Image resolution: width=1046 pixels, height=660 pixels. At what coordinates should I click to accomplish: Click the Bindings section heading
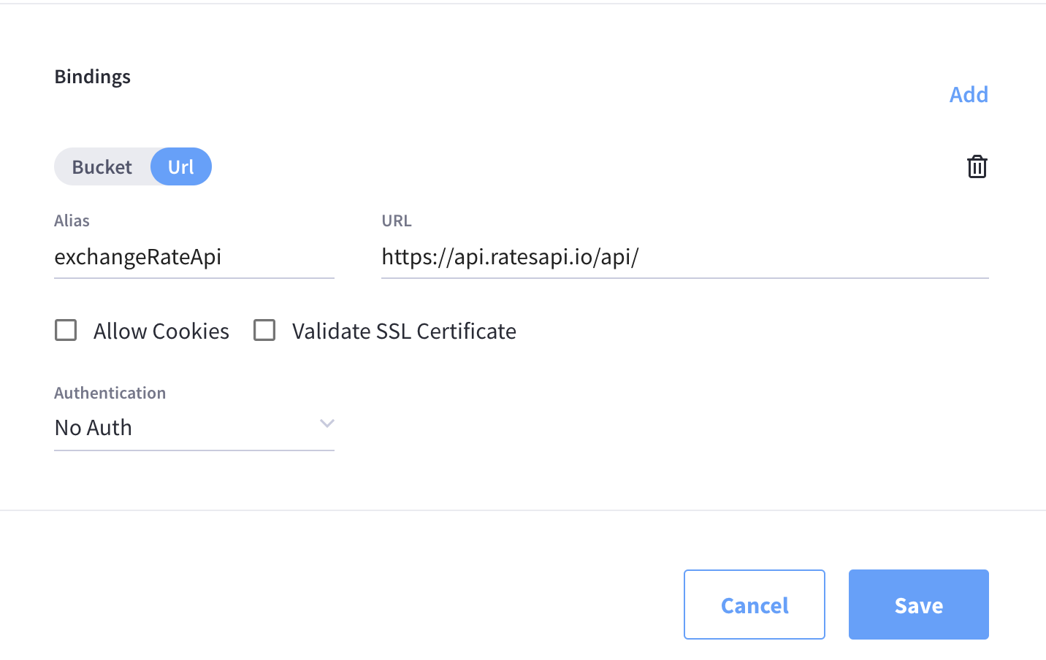pos(93,77)
